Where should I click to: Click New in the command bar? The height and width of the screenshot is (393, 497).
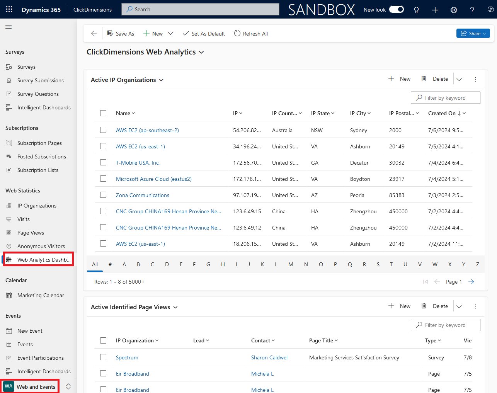point(153,34)
